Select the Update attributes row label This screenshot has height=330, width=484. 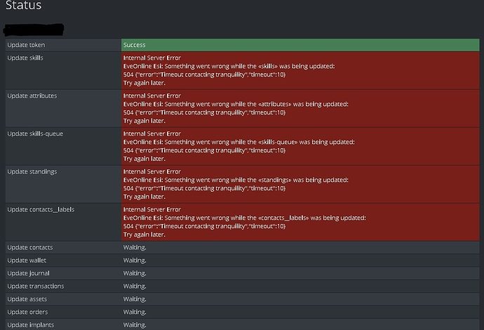(32, 95)
